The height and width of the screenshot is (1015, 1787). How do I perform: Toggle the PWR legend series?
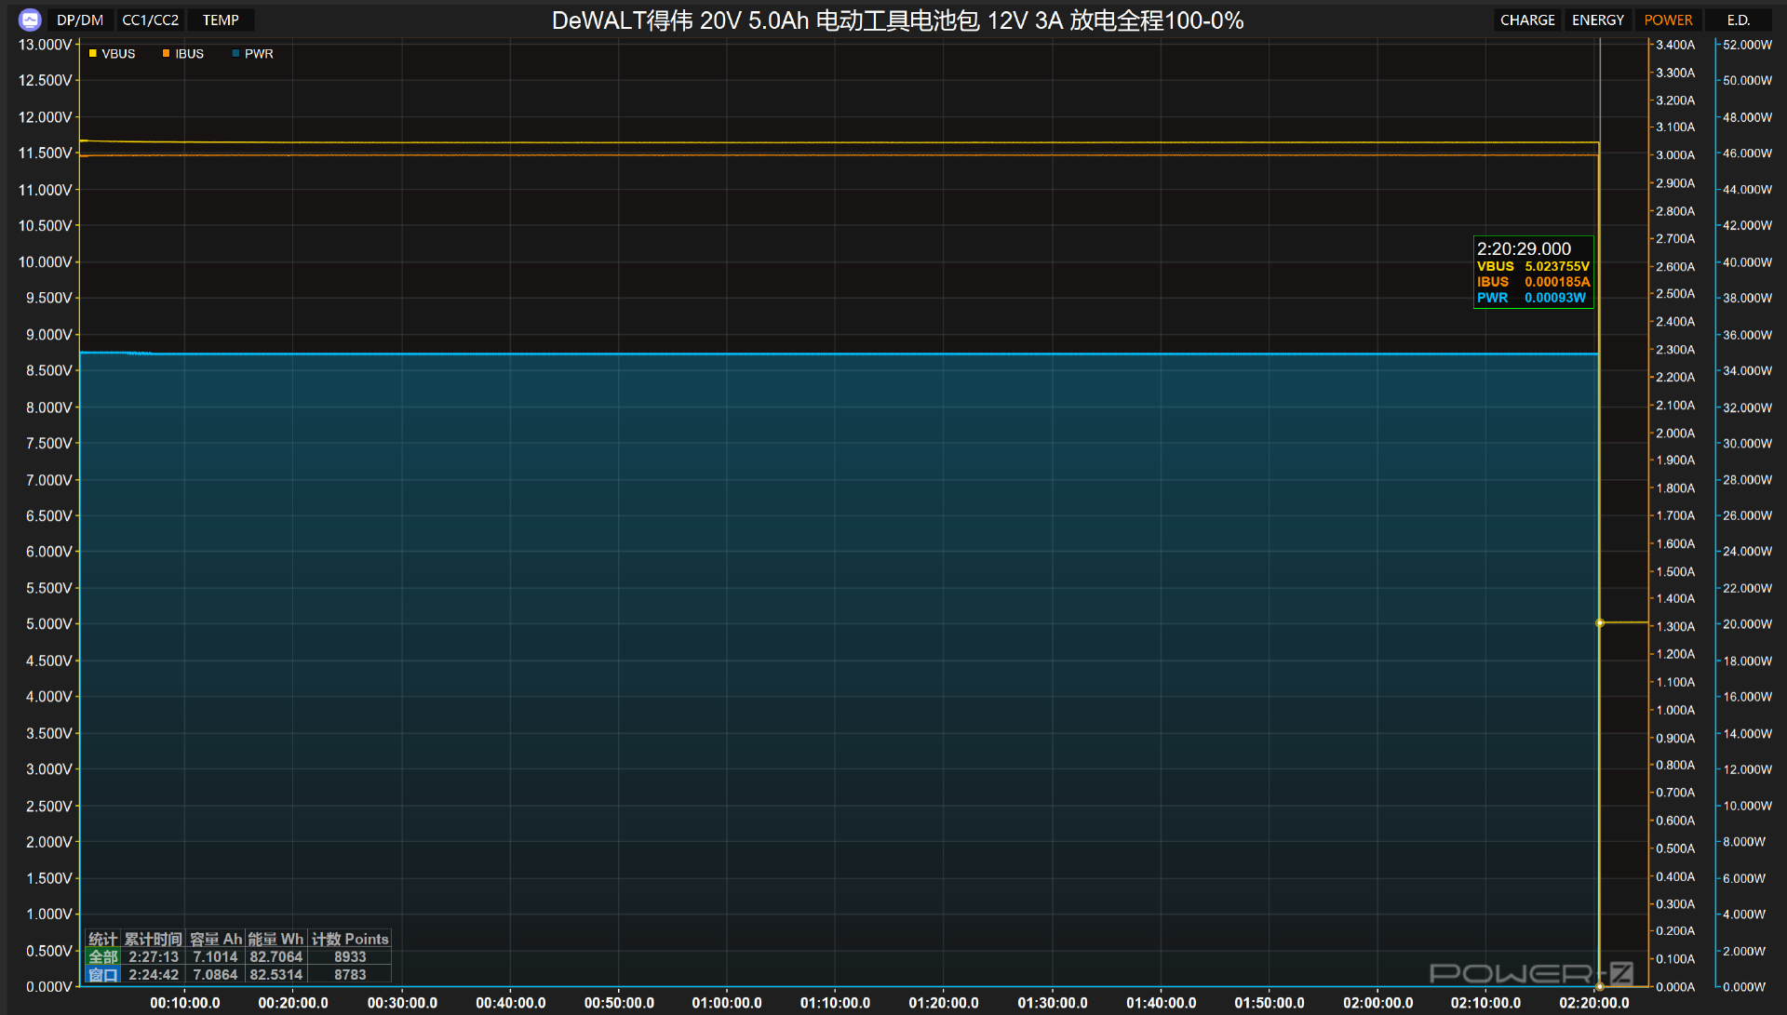point(252,54)
